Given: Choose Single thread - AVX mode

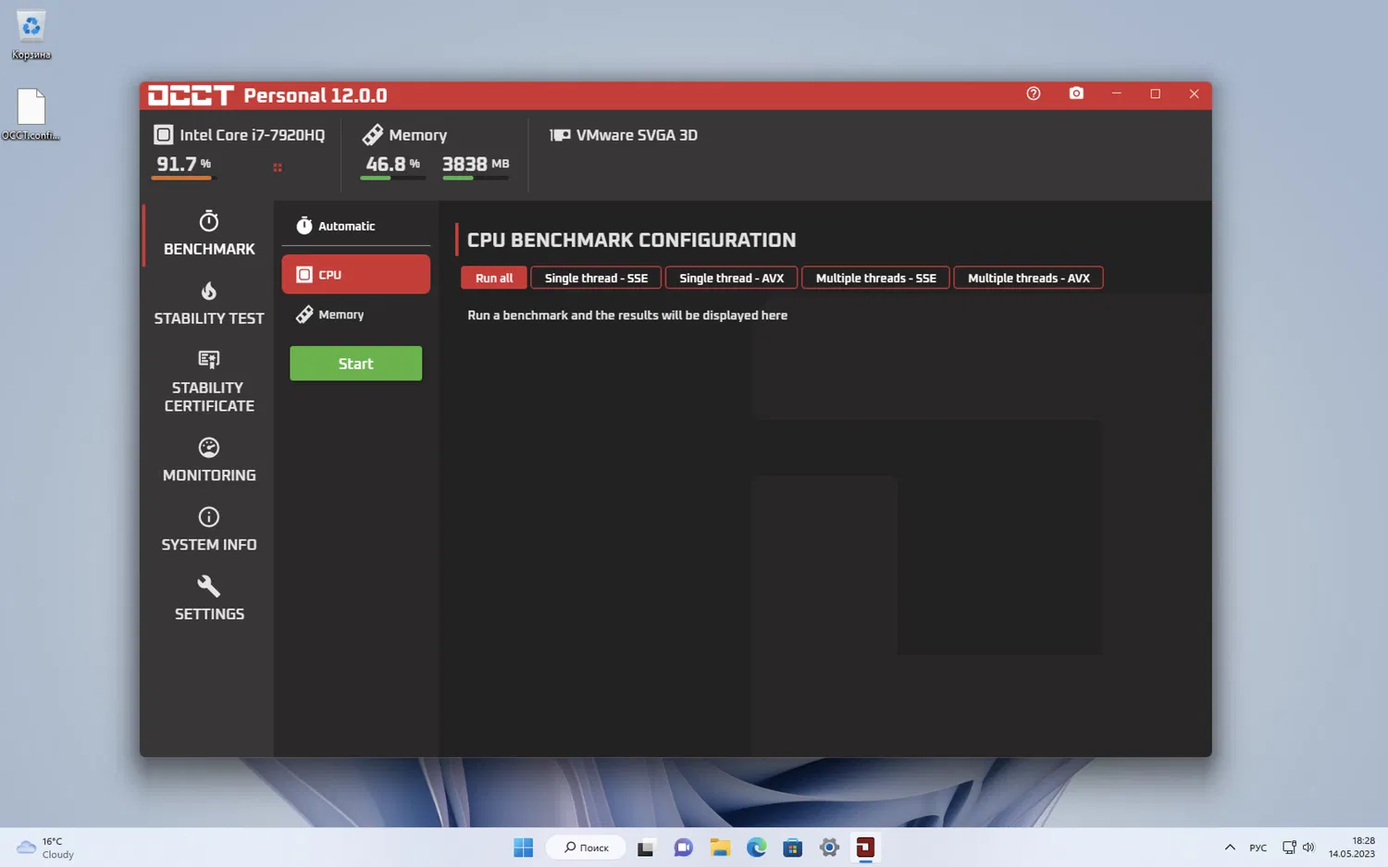Looking at the screenshot, I should pos(731,278).
